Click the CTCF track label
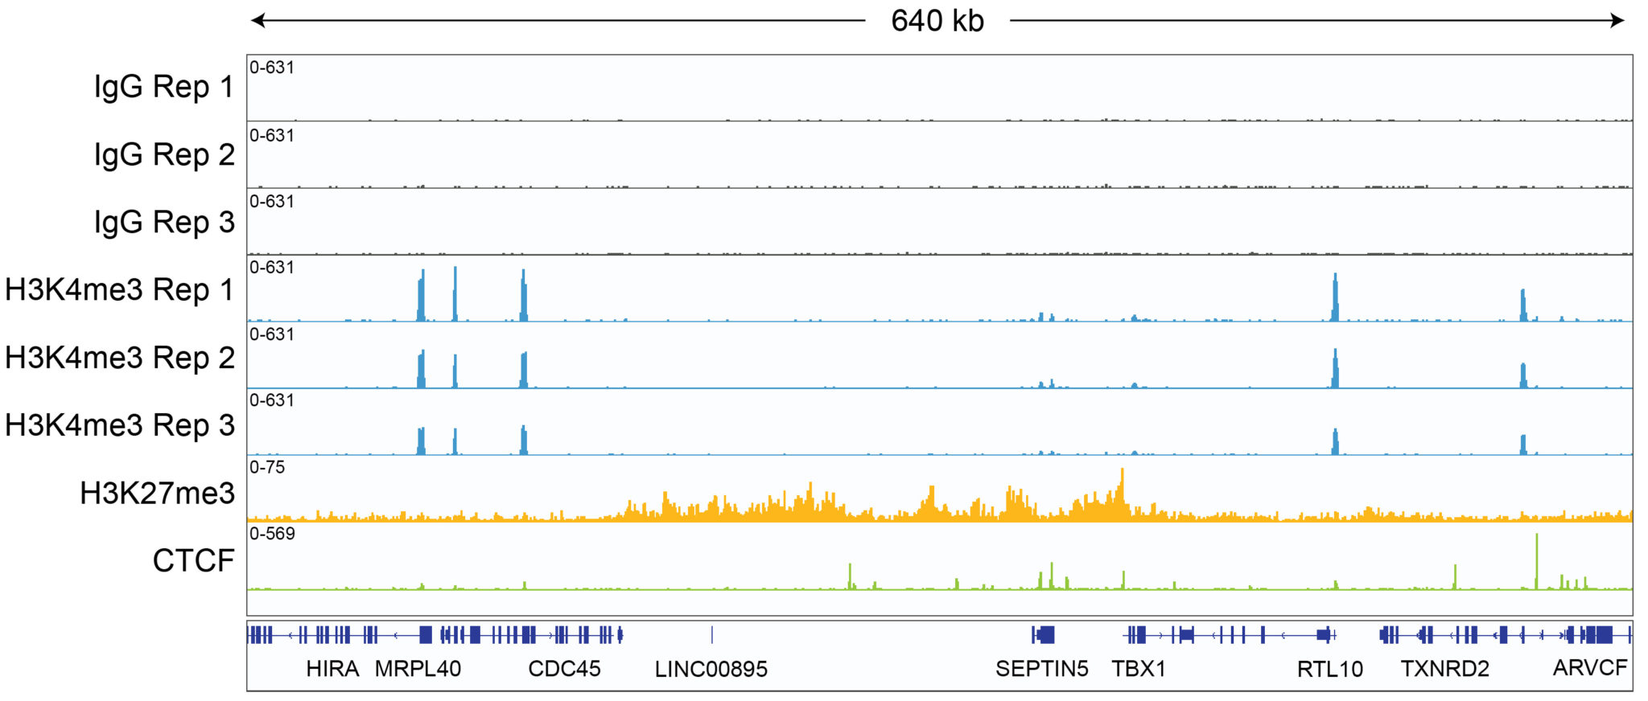Screen dimensions: 1648x701 pos(193,560)
